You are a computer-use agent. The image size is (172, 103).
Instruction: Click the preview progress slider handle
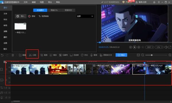(x=100, y=42)
